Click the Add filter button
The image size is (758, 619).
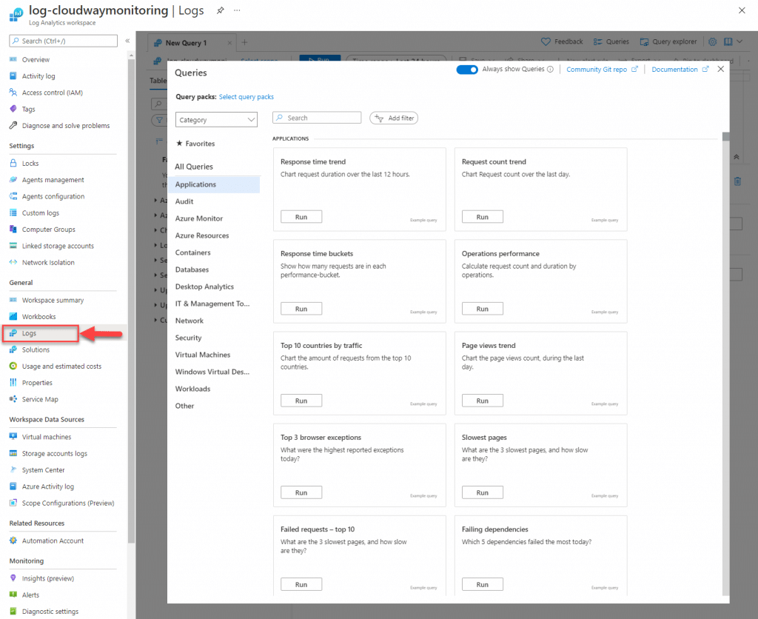pos(394,118)
